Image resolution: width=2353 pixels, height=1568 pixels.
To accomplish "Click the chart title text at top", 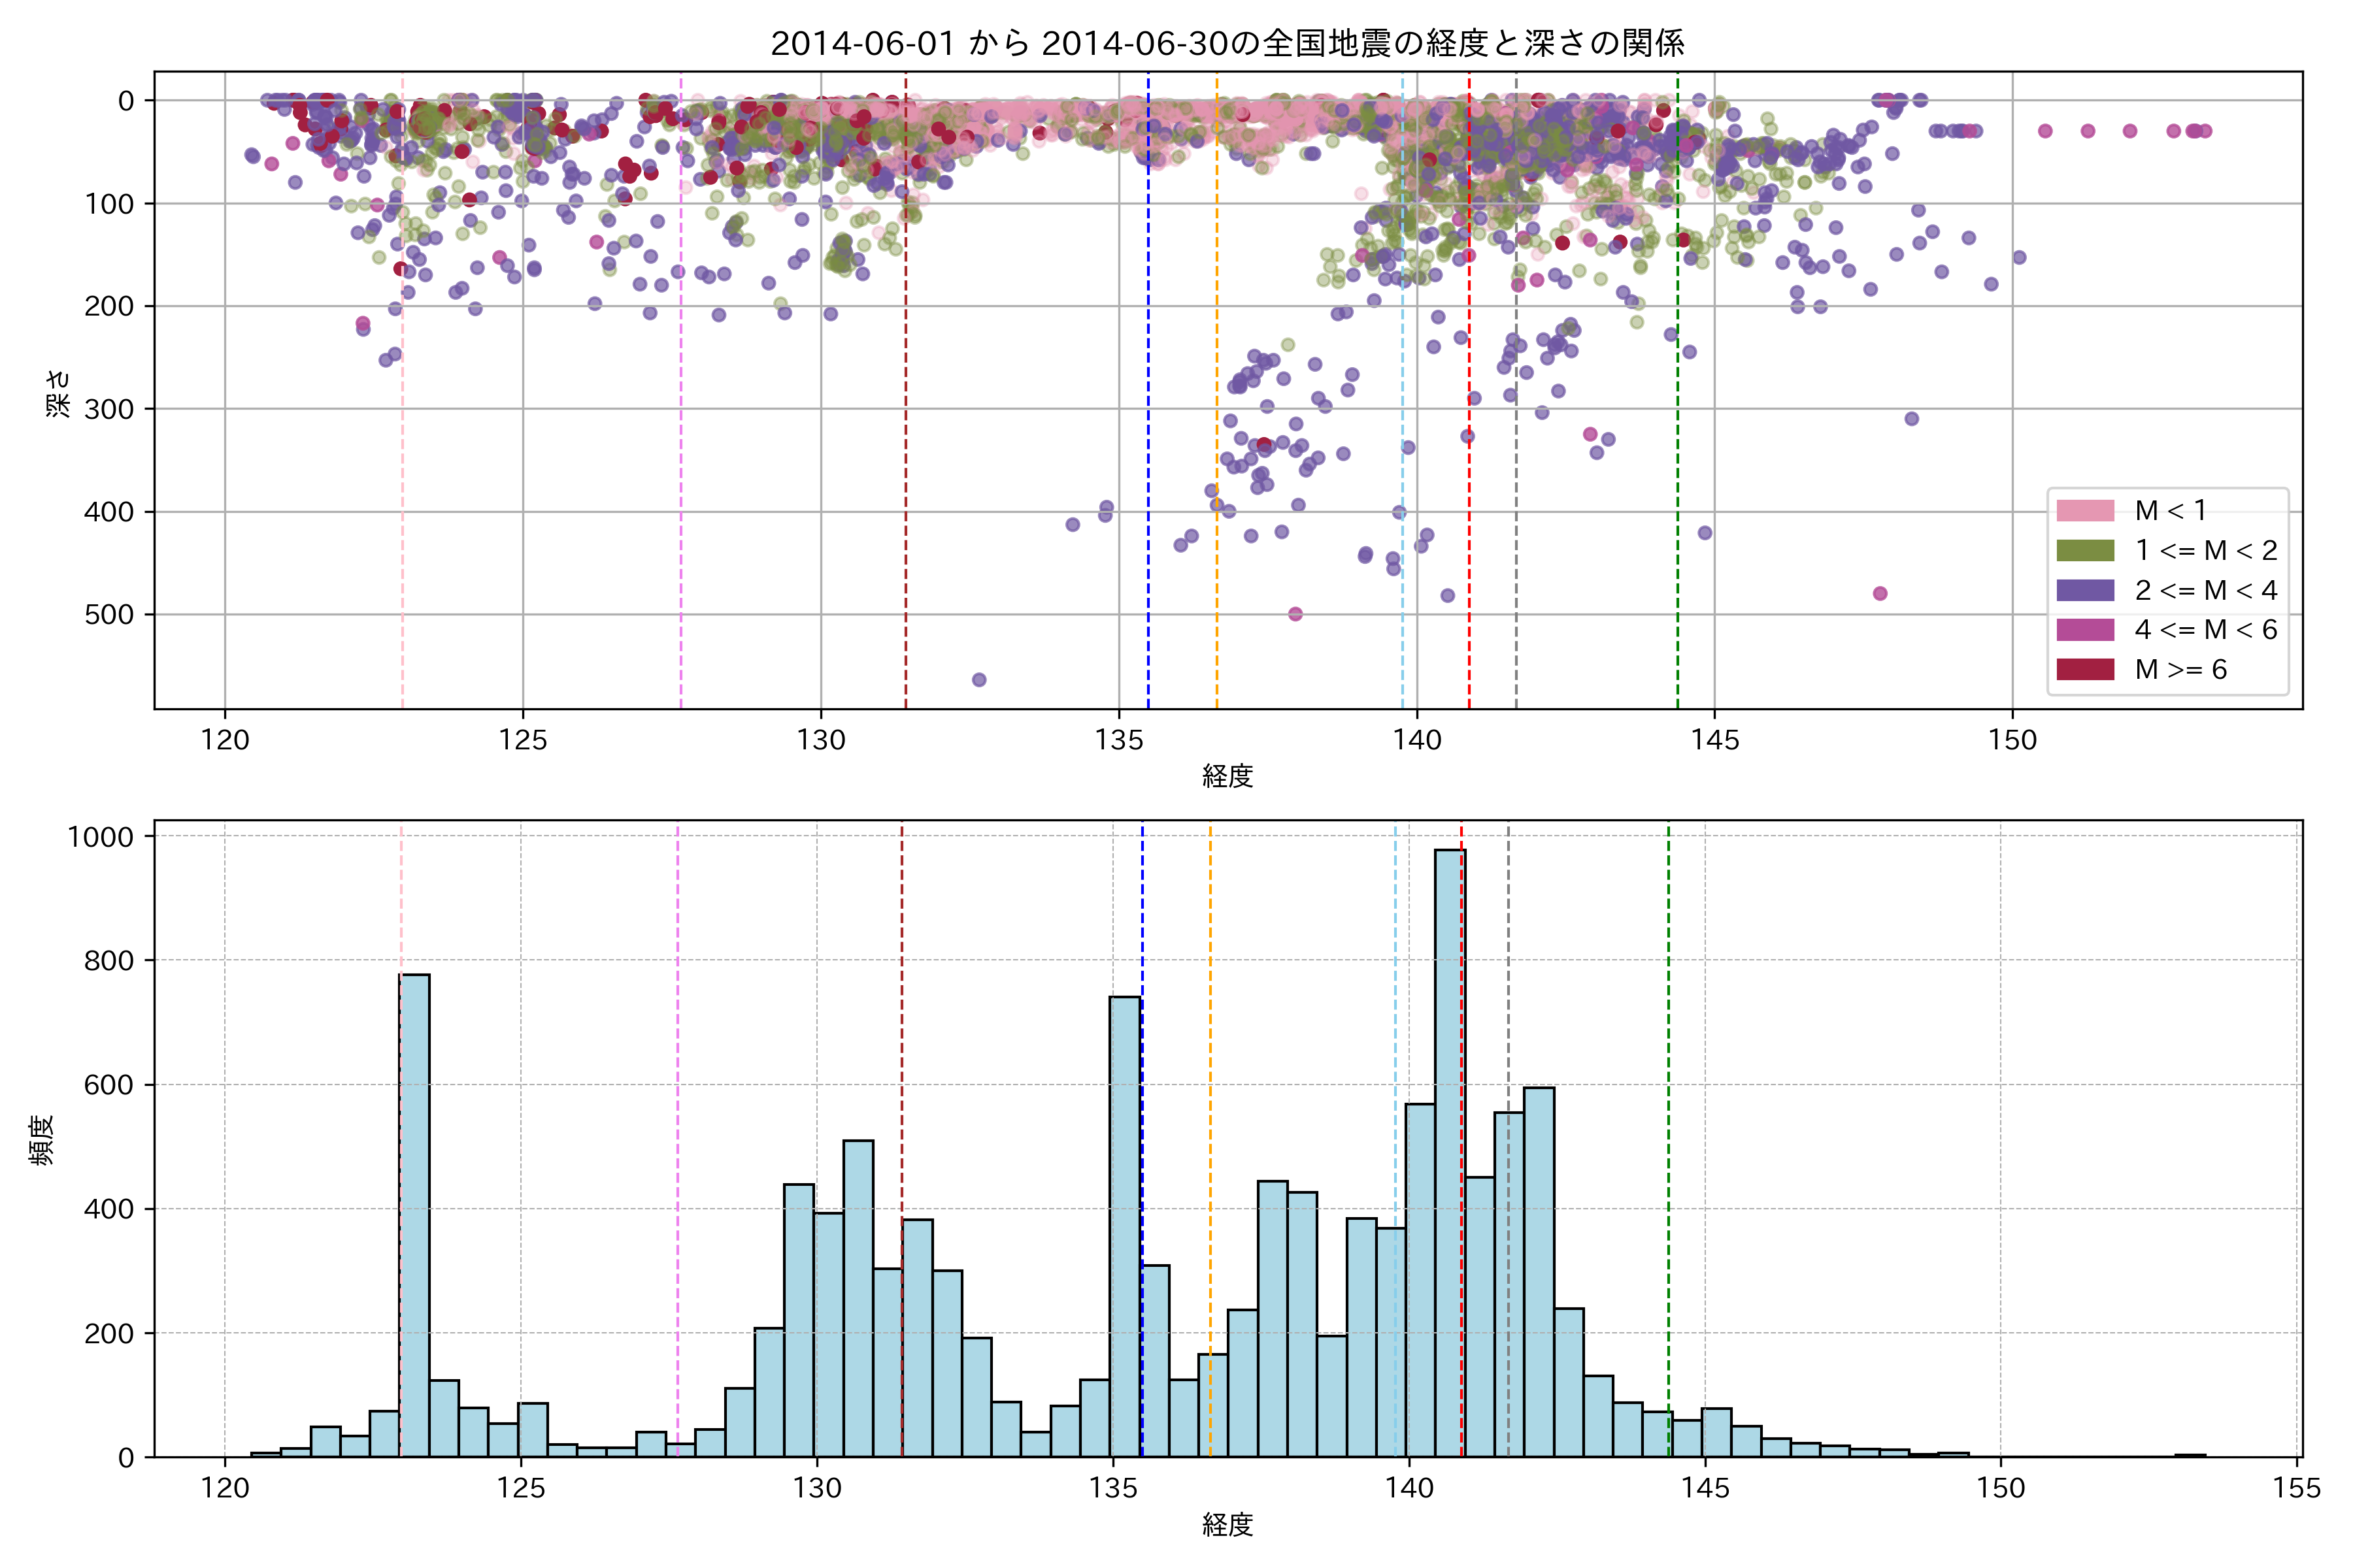I will pyautogui.click(x=1227, y=44).
